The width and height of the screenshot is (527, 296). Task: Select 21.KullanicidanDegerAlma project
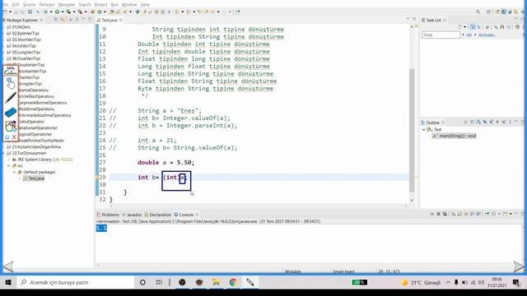point(36,146)
